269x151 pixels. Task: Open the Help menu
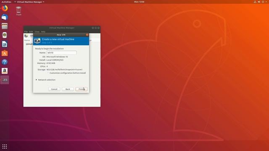[x=43, y=32]
